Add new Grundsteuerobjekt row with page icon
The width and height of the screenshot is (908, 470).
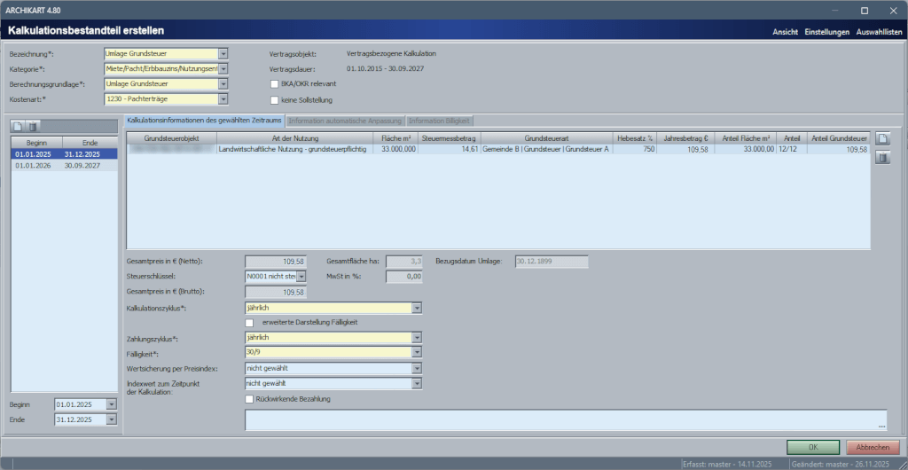click(882, 138)
